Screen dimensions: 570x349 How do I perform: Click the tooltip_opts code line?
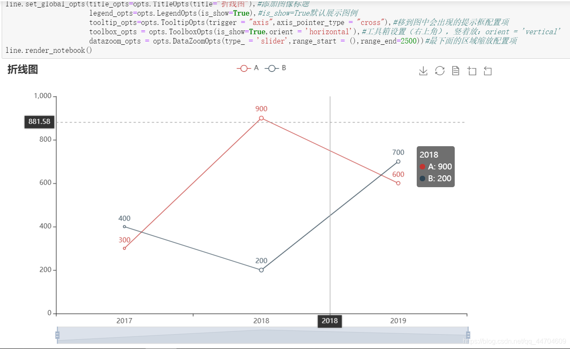(x=299, y=22)
